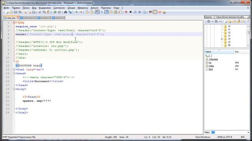Screen dimensions: 252x141
Task: Toggle word wrap in the toolbar
Action: [x=97, y=12]
